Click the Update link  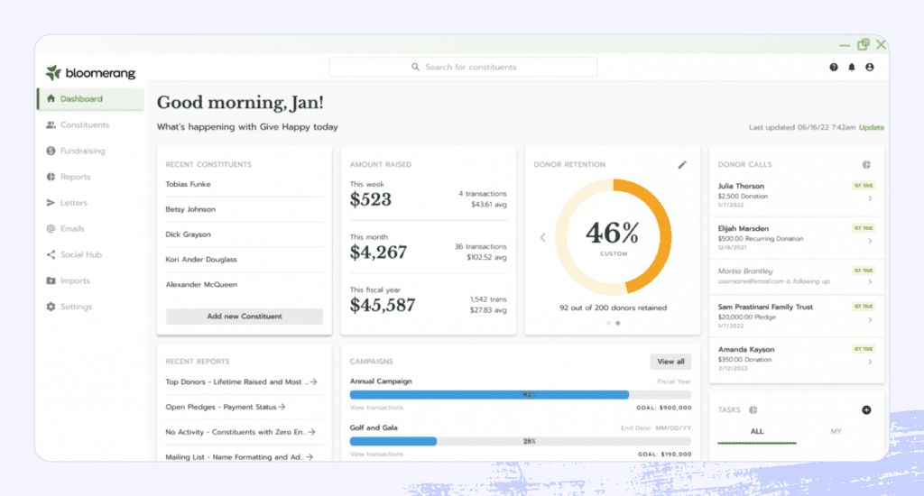(x=871, y=127)
